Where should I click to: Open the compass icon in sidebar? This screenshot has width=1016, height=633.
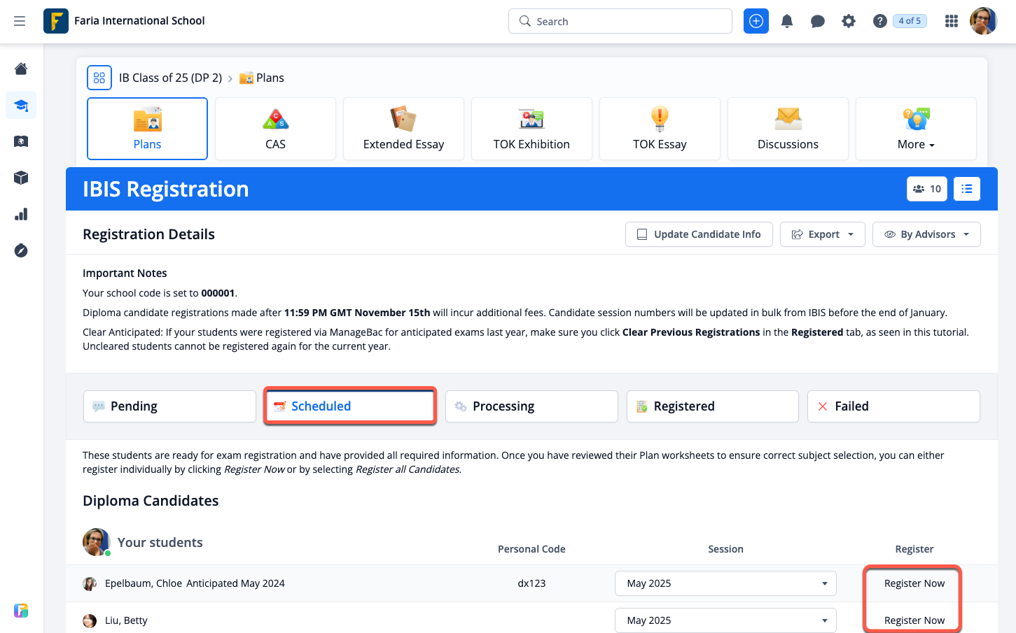[x=21, y=250]
